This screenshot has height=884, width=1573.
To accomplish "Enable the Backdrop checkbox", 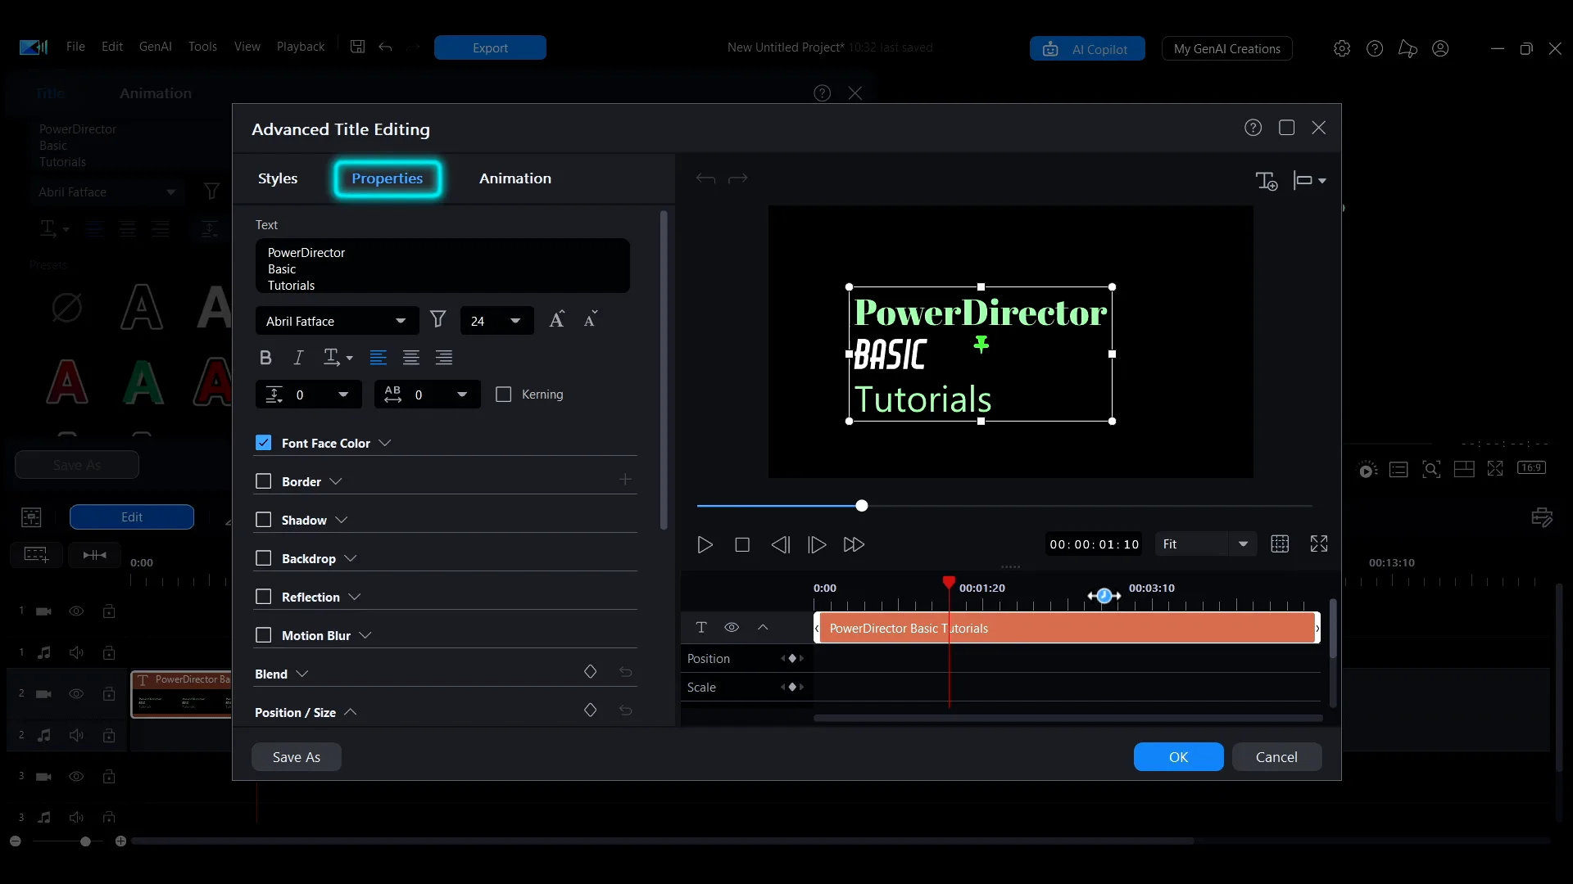I will 263,558.
